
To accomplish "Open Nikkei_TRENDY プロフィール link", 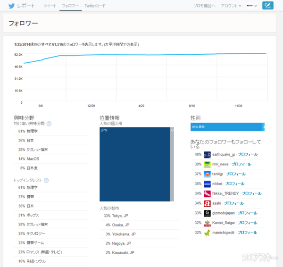I will point(251,193).
